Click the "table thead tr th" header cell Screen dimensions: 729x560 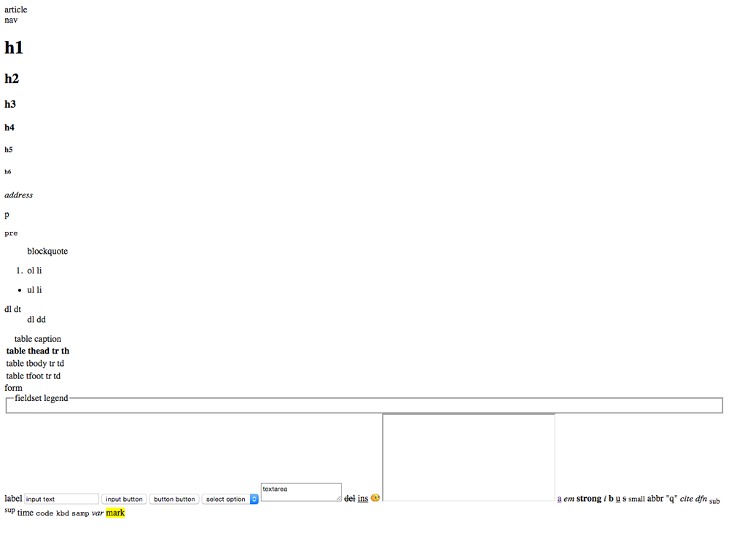38,351
